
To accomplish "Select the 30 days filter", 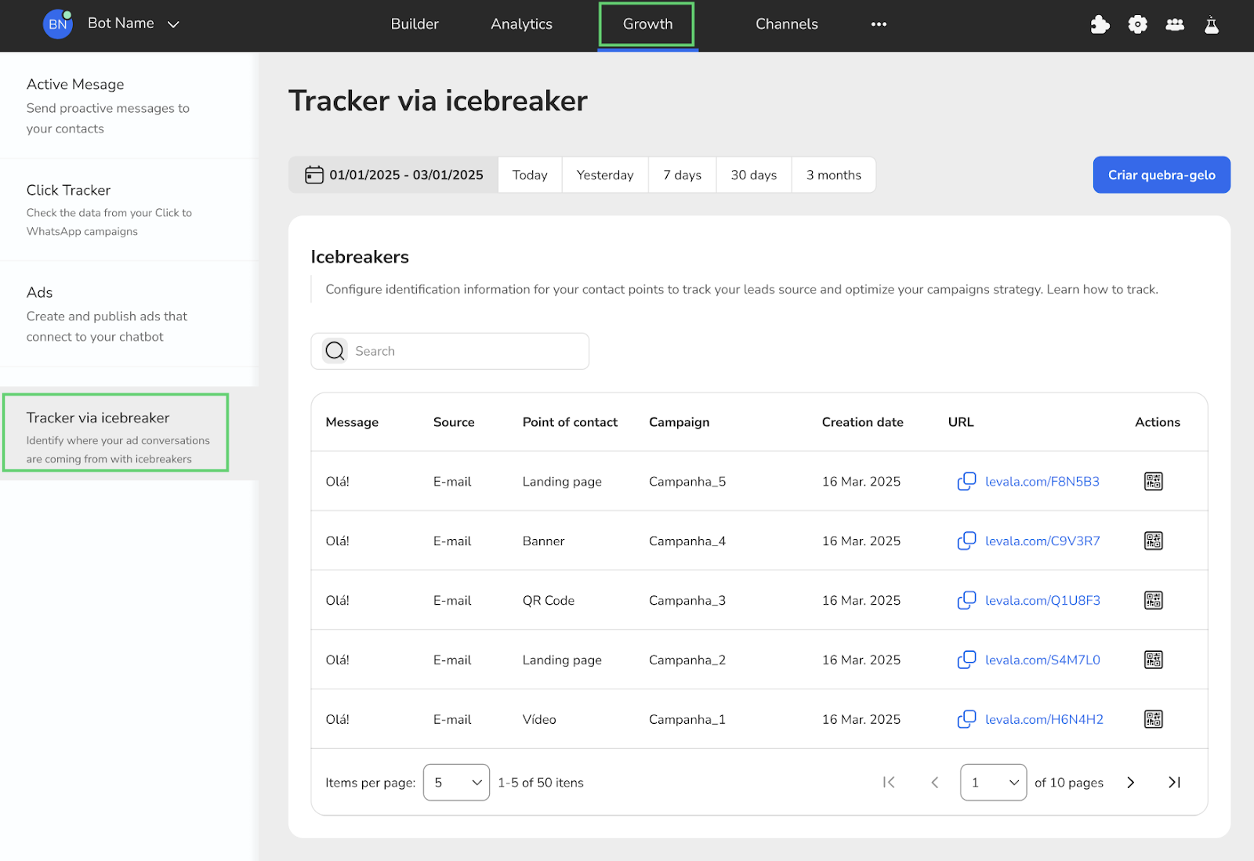I will (x=753, y=175).
